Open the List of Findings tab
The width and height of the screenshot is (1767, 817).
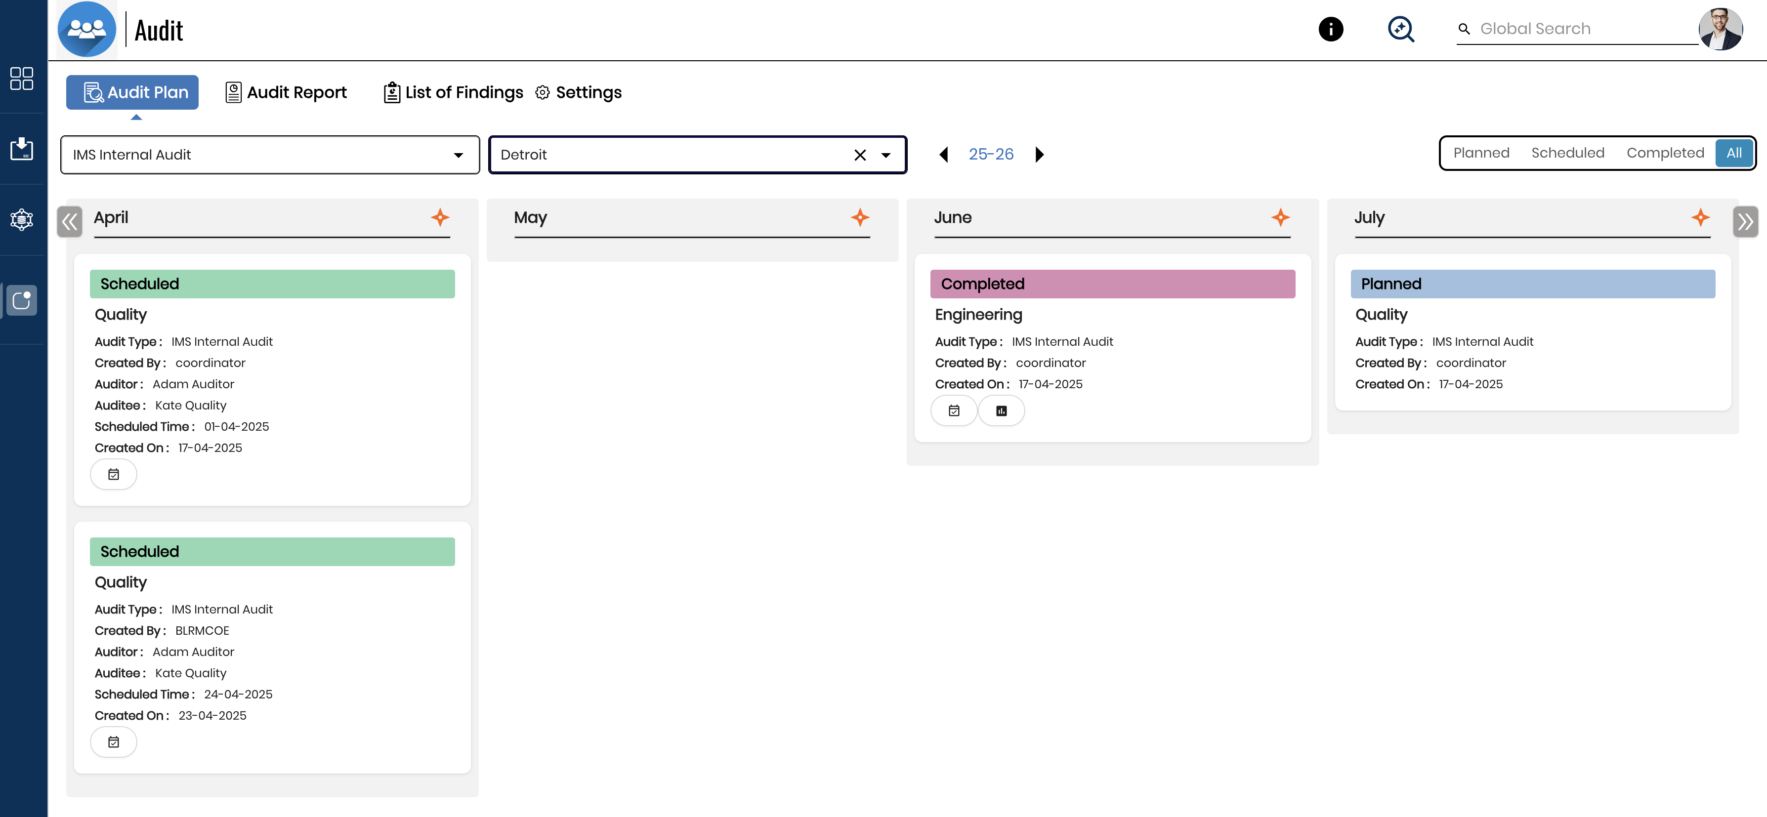[x=452, y=92]
